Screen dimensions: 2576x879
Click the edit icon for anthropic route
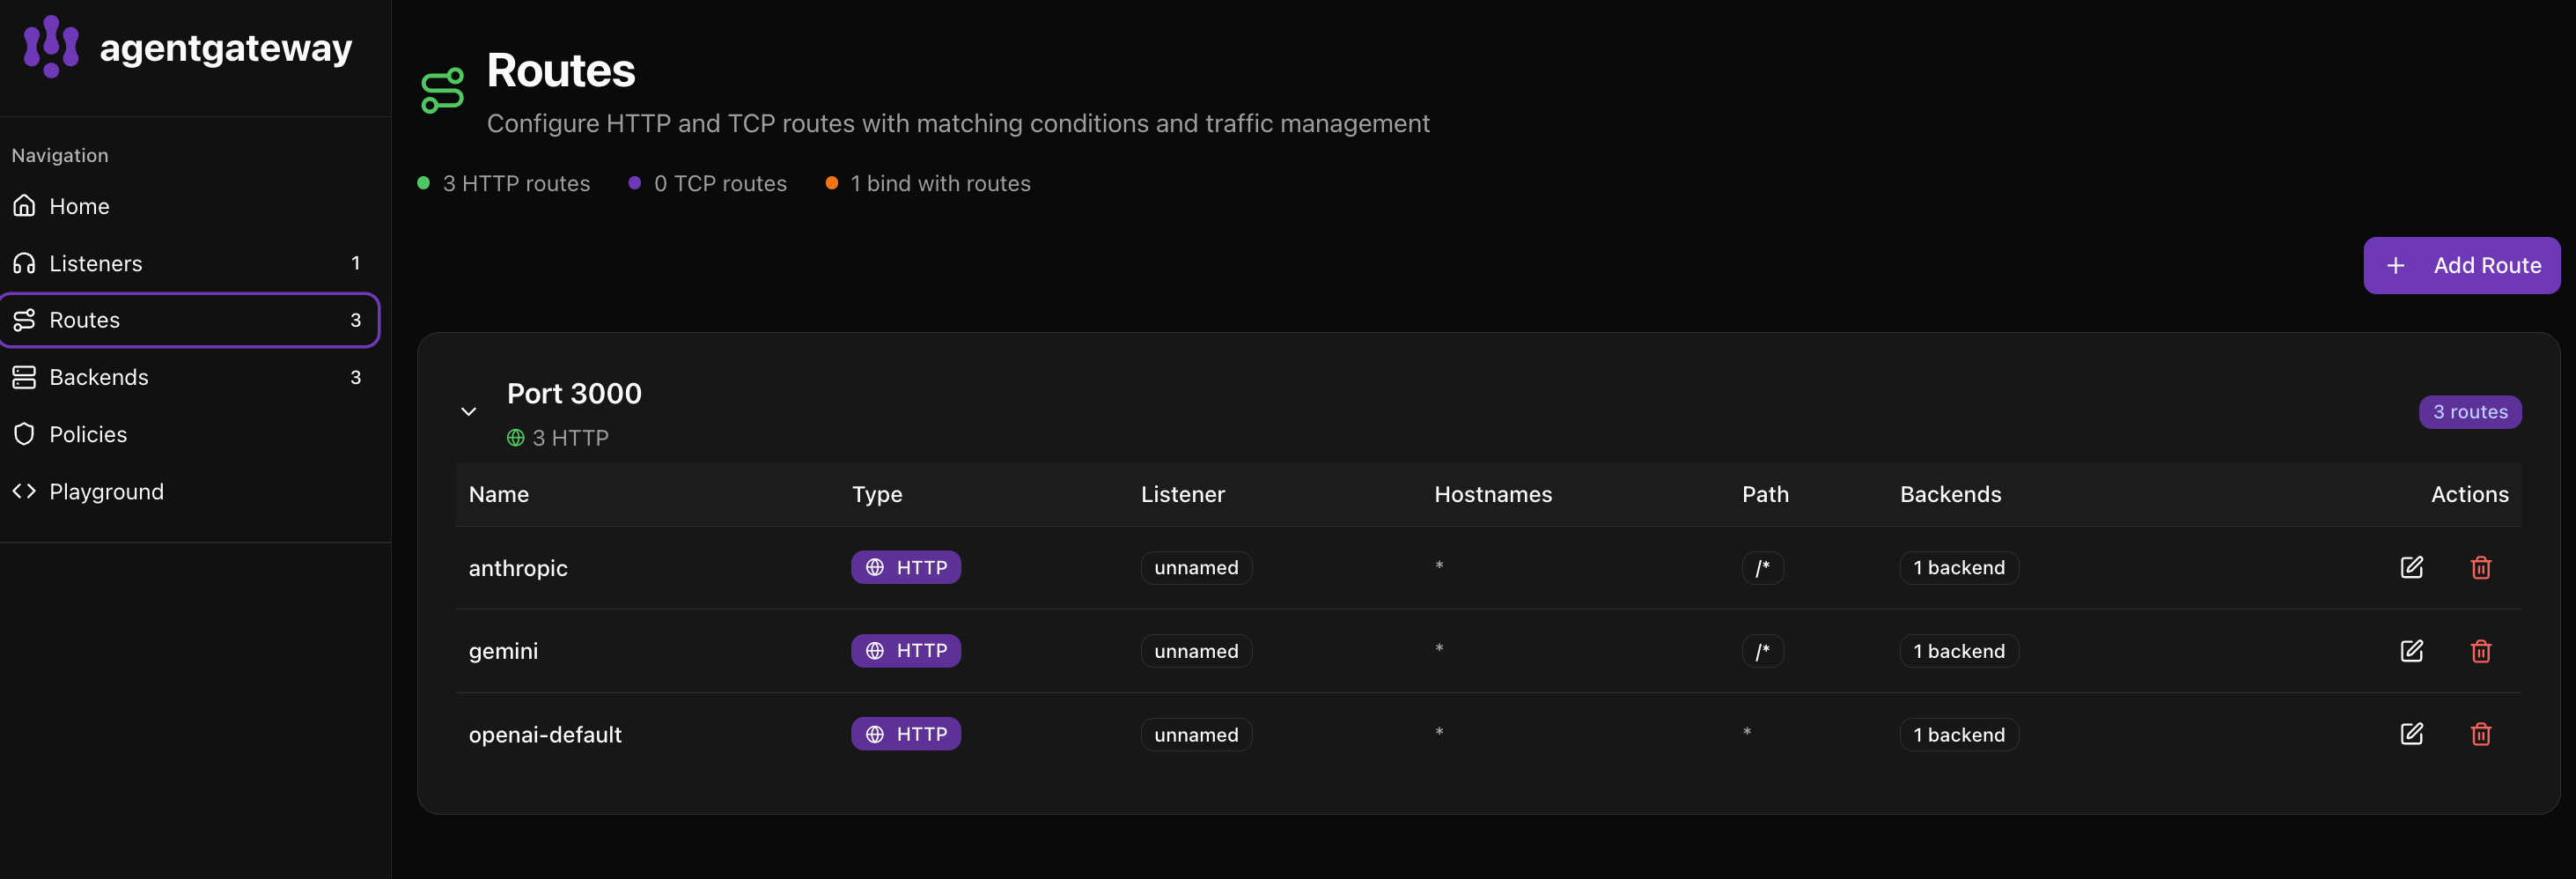(x=2411, y=567)
